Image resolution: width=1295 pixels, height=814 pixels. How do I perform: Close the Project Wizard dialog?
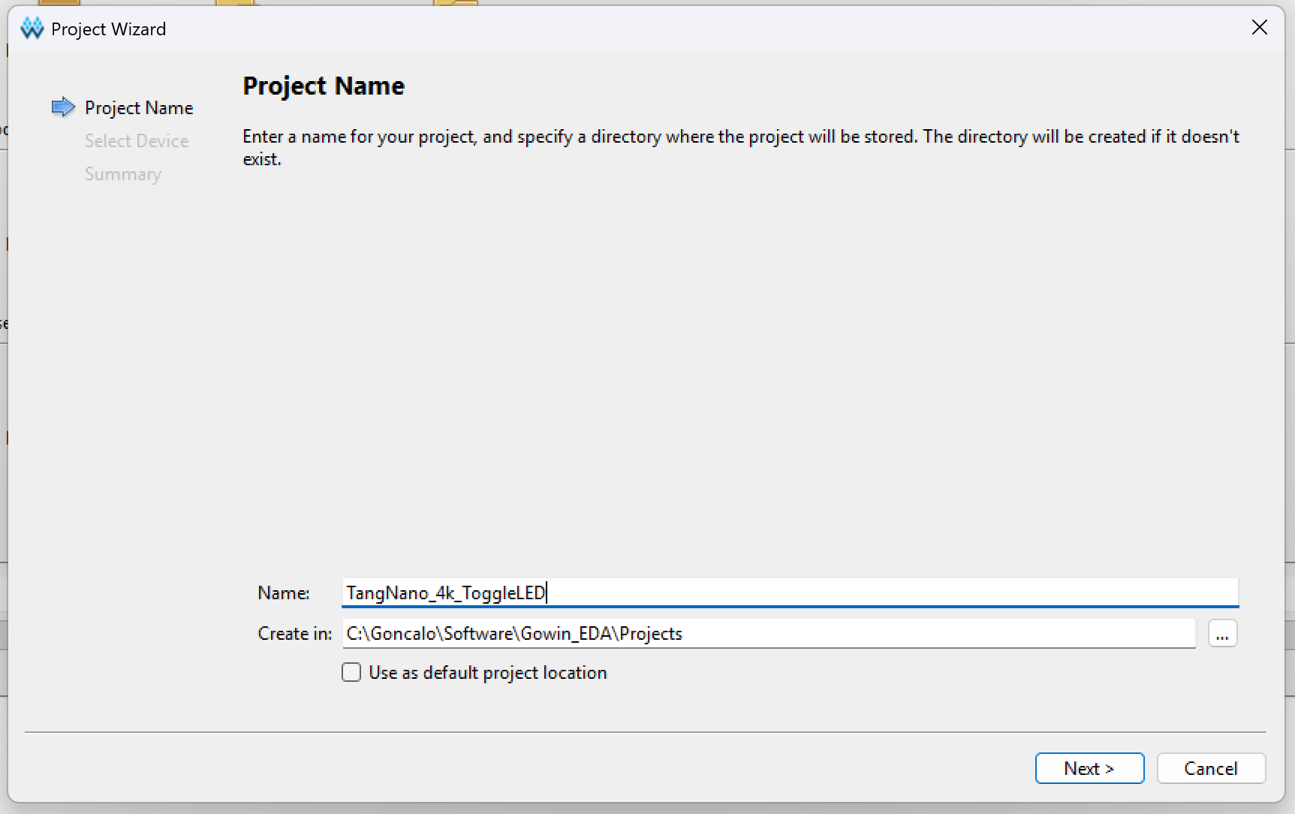point(1260,28)
